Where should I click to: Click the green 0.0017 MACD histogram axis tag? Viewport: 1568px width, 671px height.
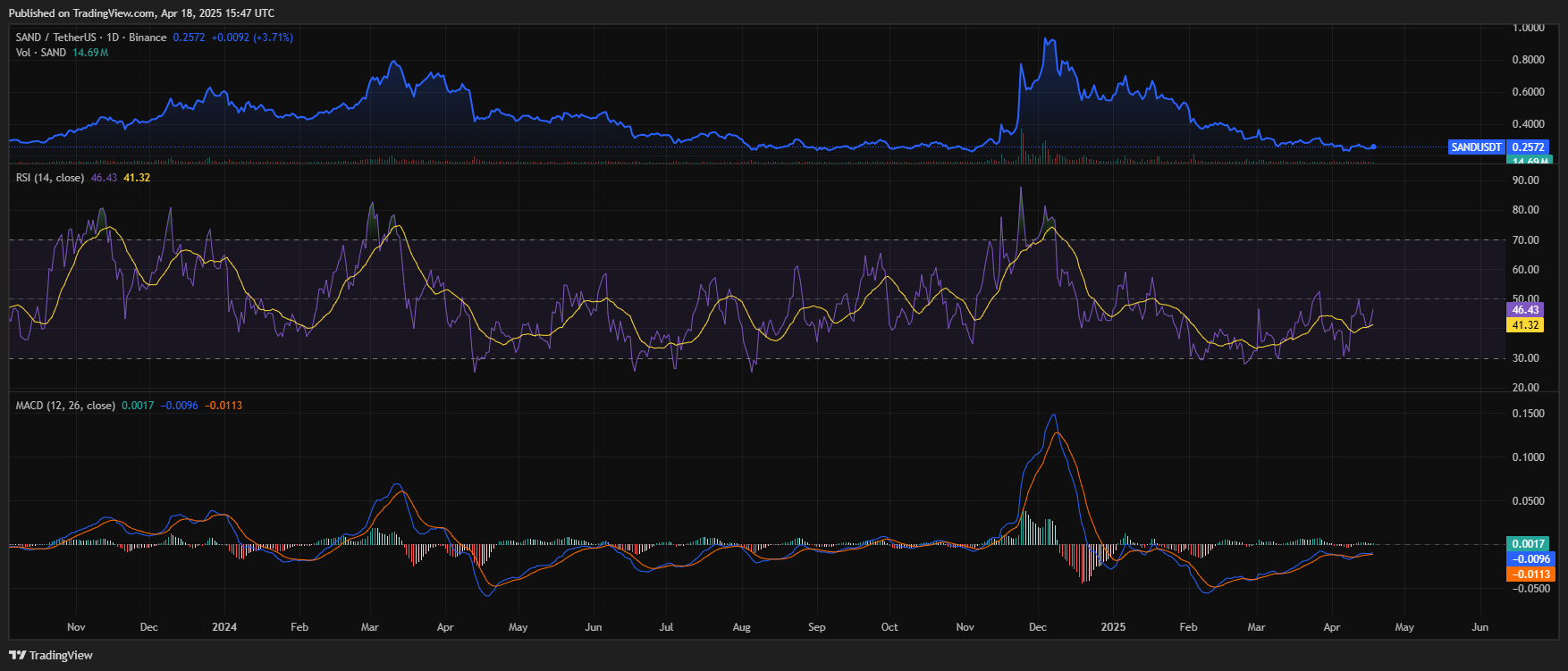(x=1528, y=544)
